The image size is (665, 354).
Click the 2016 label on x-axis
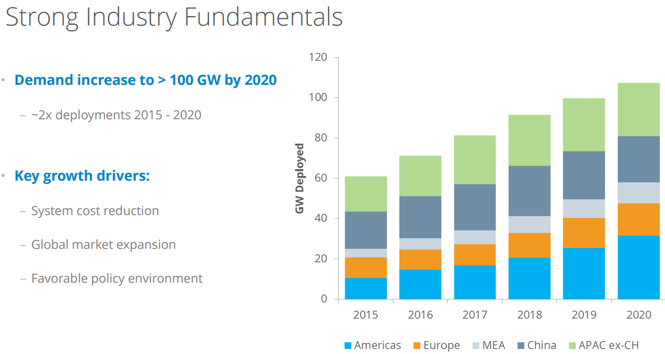(420, 315)
